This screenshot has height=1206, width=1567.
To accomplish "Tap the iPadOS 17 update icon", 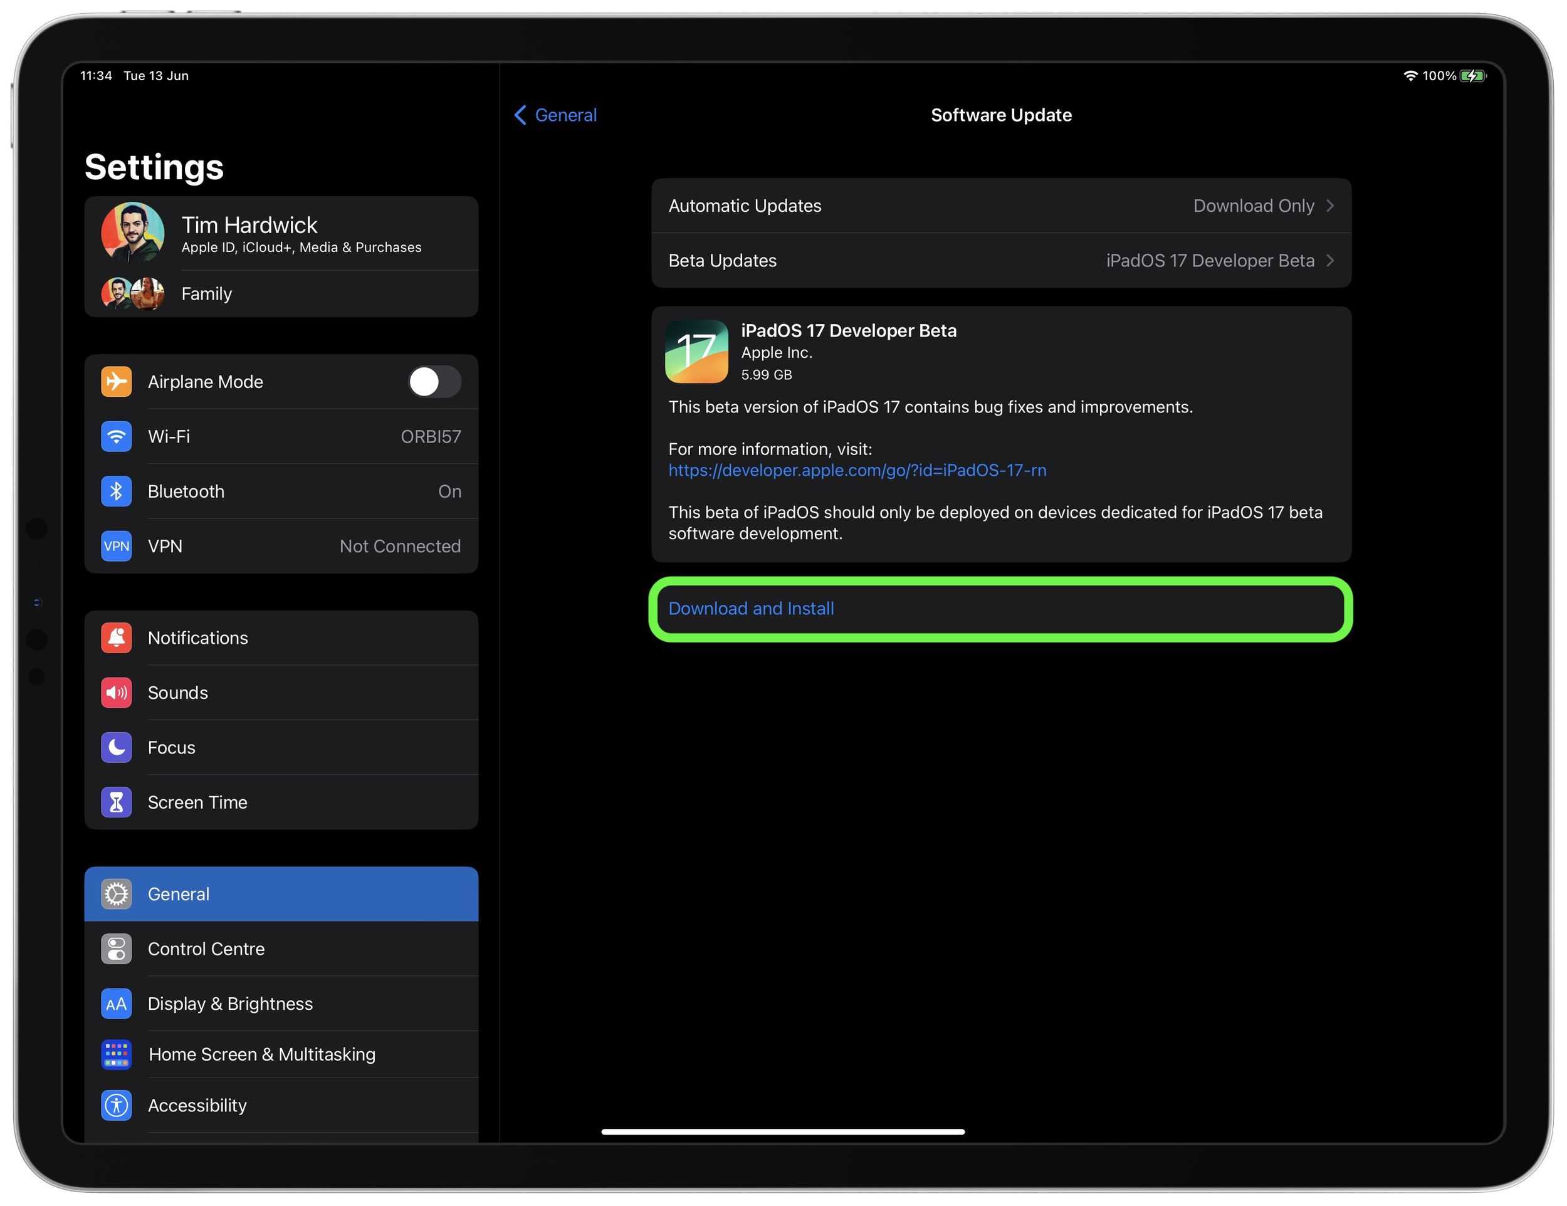I will click(696, 352).
